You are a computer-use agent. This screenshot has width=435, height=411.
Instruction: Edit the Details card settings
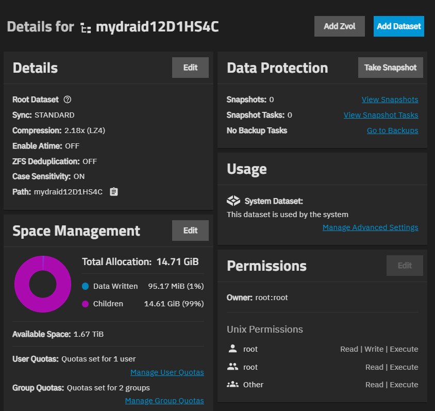point(190,68)
